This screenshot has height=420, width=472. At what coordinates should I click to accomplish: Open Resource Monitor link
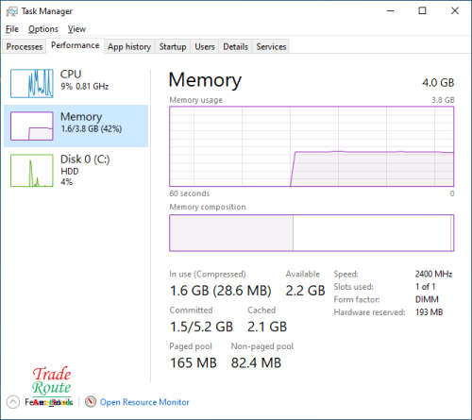click(x=144, y=402)
